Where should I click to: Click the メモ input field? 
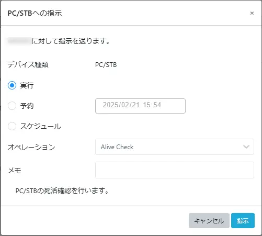[x=175, y=170]
